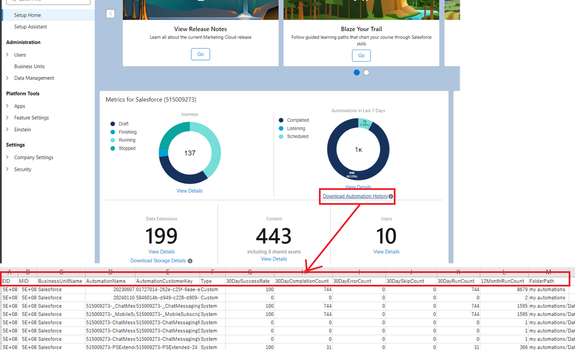
Task: Click Go under Blaze Your Trail
Action: (x=361, y=56)
